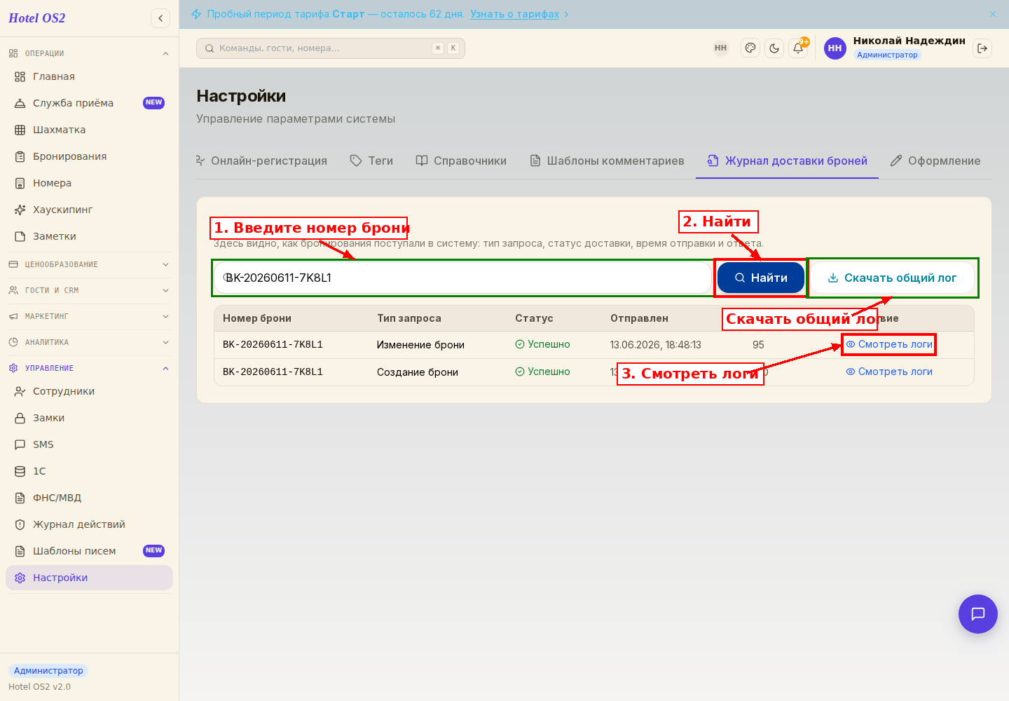The height and width of the screenshot is (701, 1009).
Task: Follow the Узнать о тарифах link
Action: [x=515, y=14]
